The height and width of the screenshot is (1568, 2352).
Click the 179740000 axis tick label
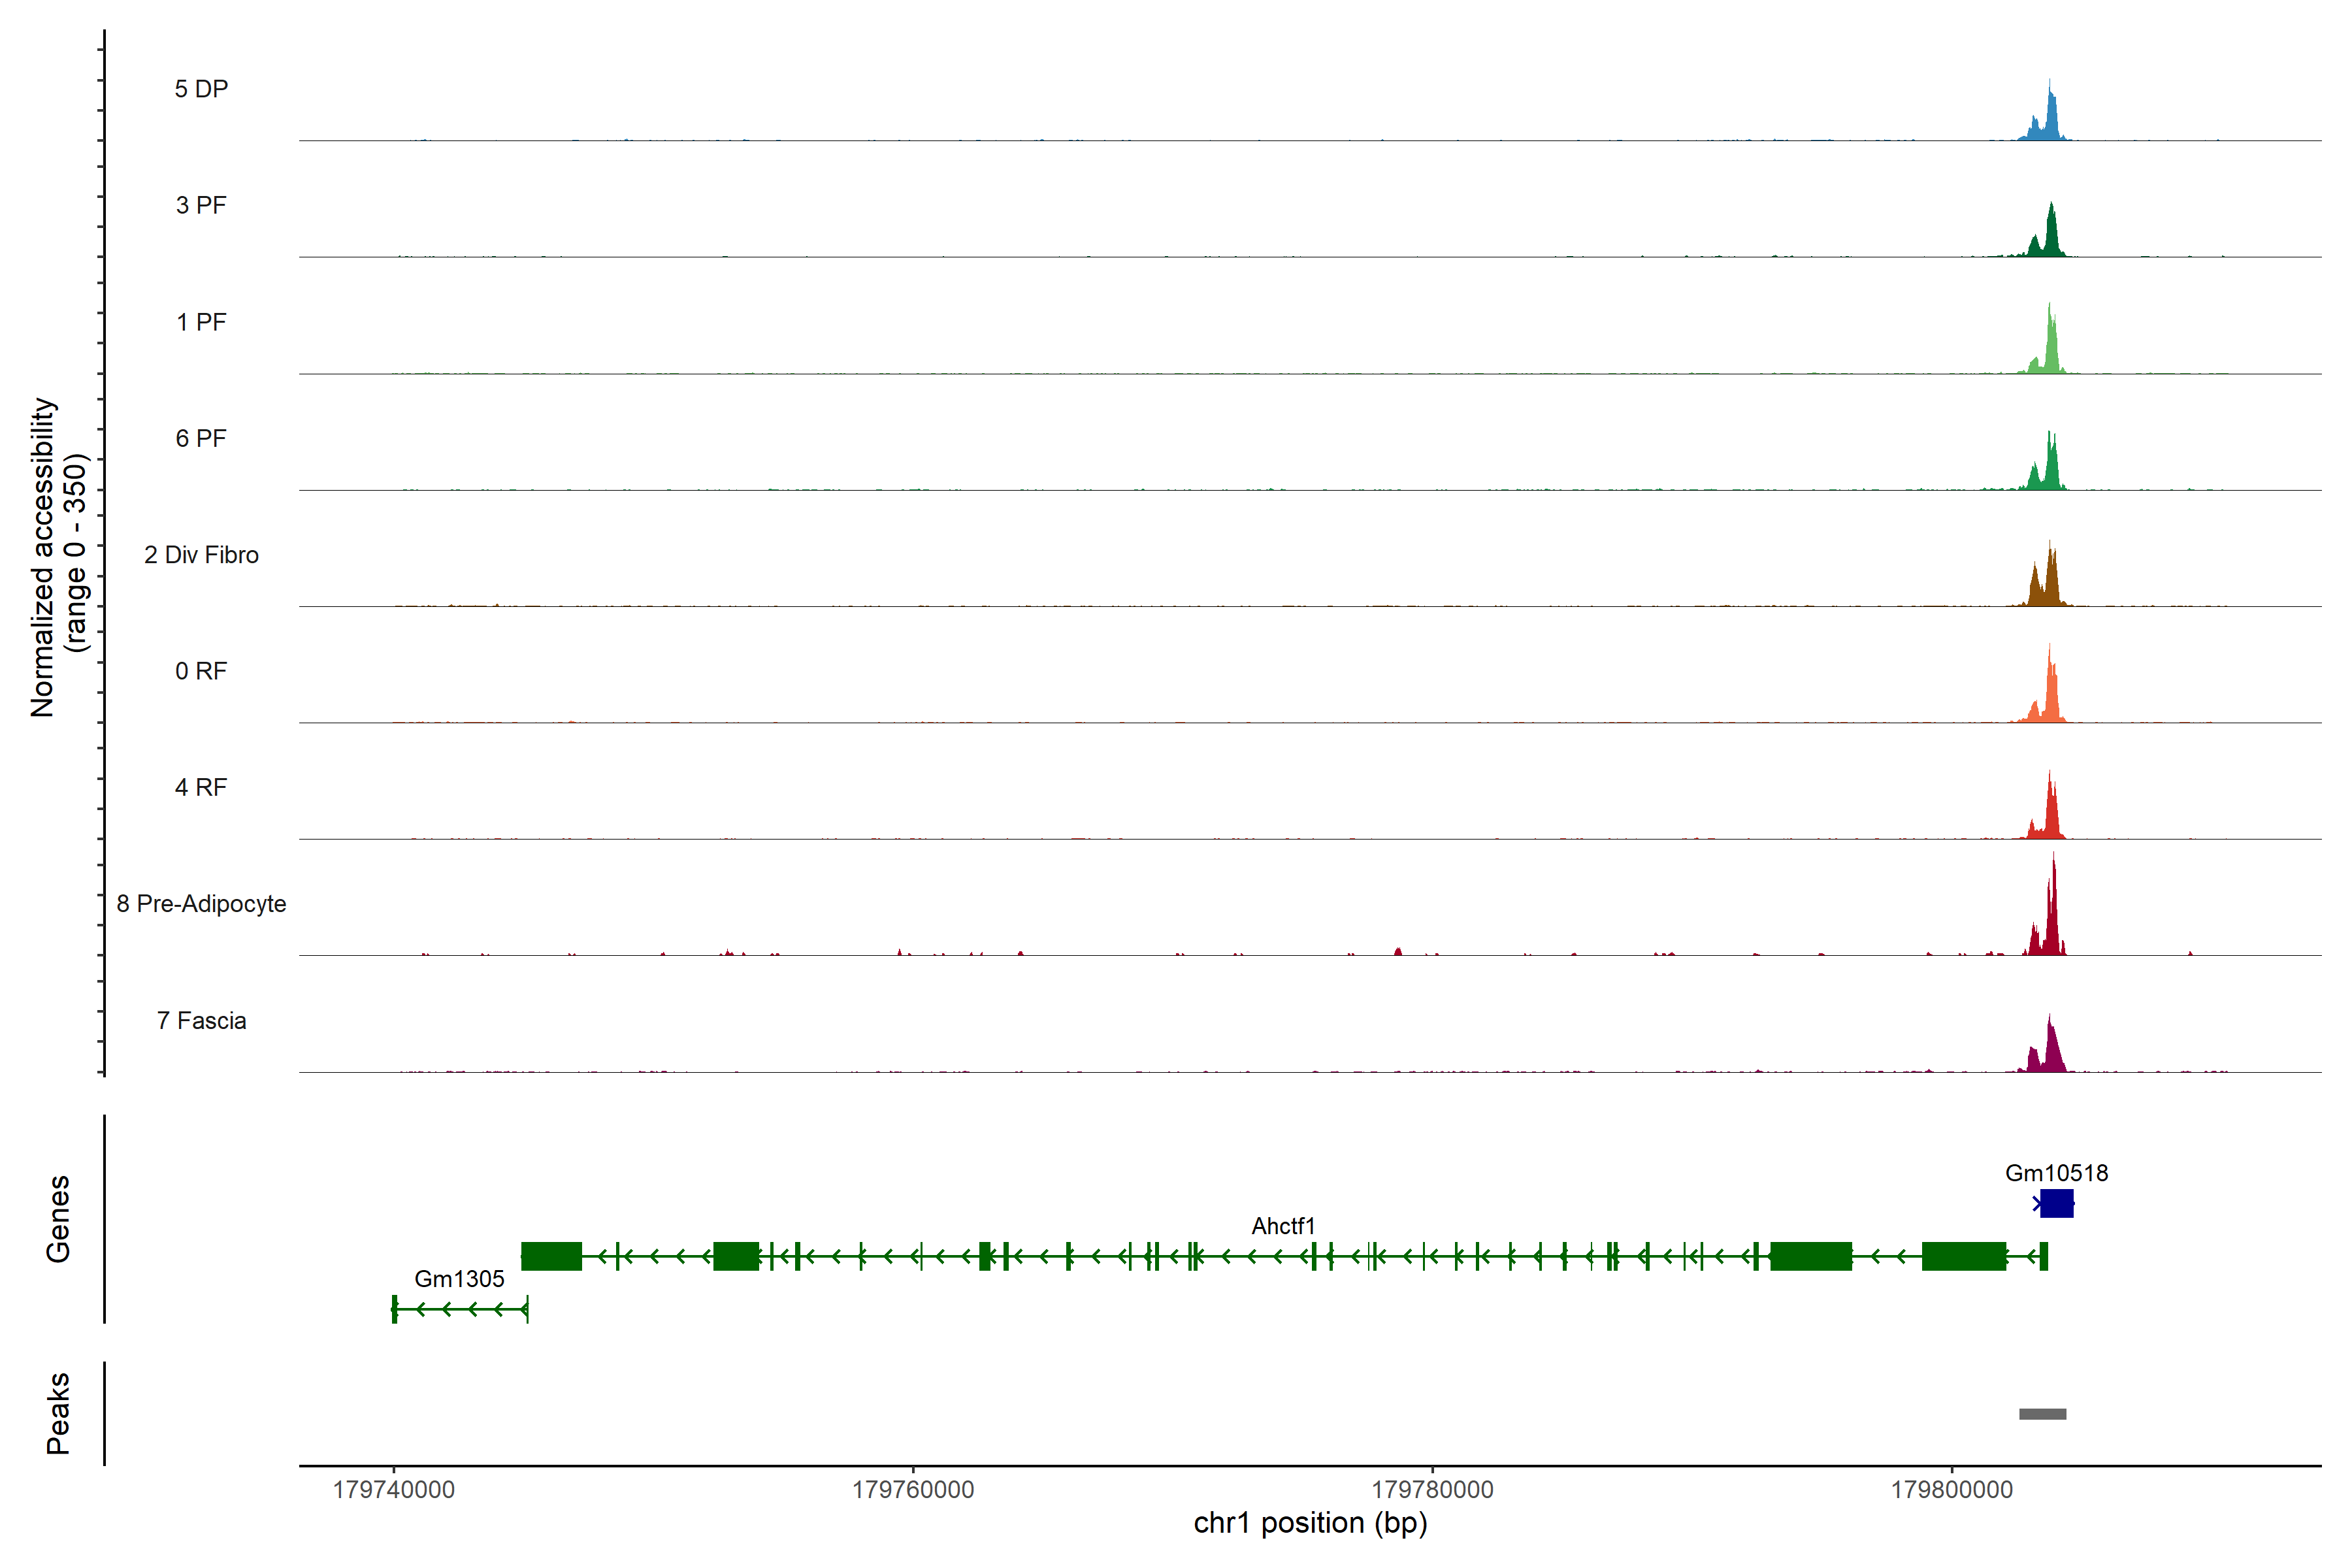[x=393, y=1490]
